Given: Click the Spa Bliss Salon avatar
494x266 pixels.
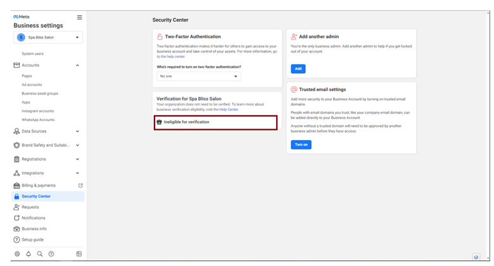Looking at the screenshot, I should pyautogui.click(x=21, y=37).
